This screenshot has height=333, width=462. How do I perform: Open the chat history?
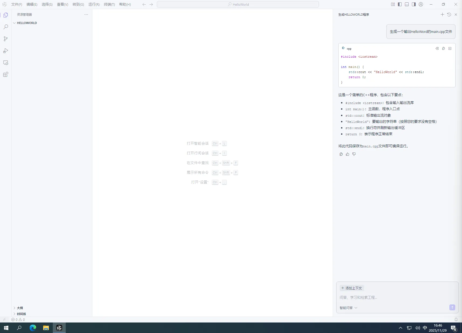[449, 15]
